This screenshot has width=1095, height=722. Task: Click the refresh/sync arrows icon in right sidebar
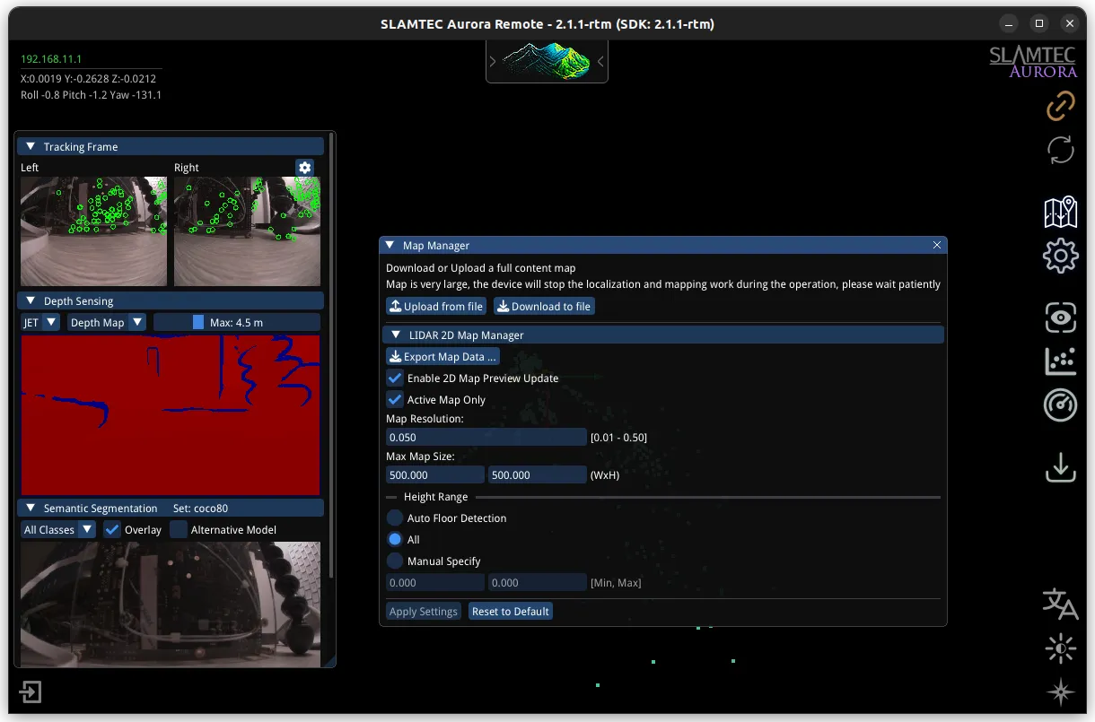pyautogui.click(x=1061, y=149)
